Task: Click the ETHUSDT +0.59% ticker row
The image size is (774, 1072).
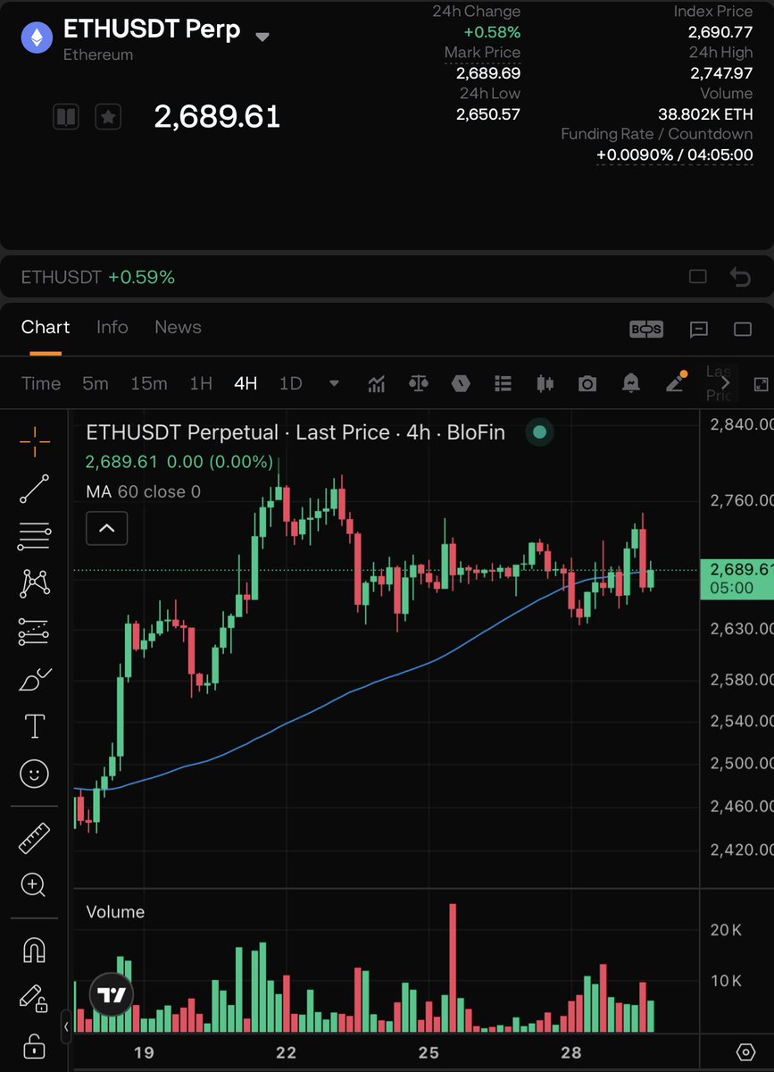Action: 98,277
